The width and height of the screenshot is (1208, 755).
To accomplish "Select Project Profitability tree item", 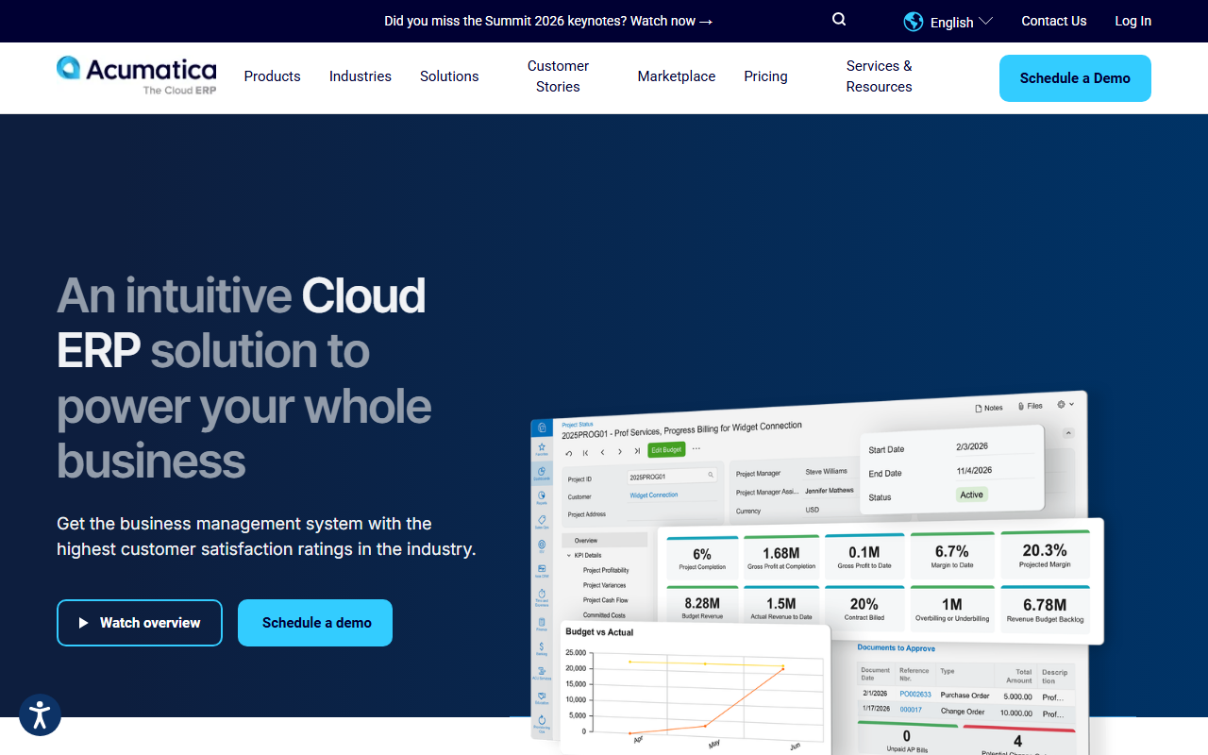I will (x=606, y=570).
